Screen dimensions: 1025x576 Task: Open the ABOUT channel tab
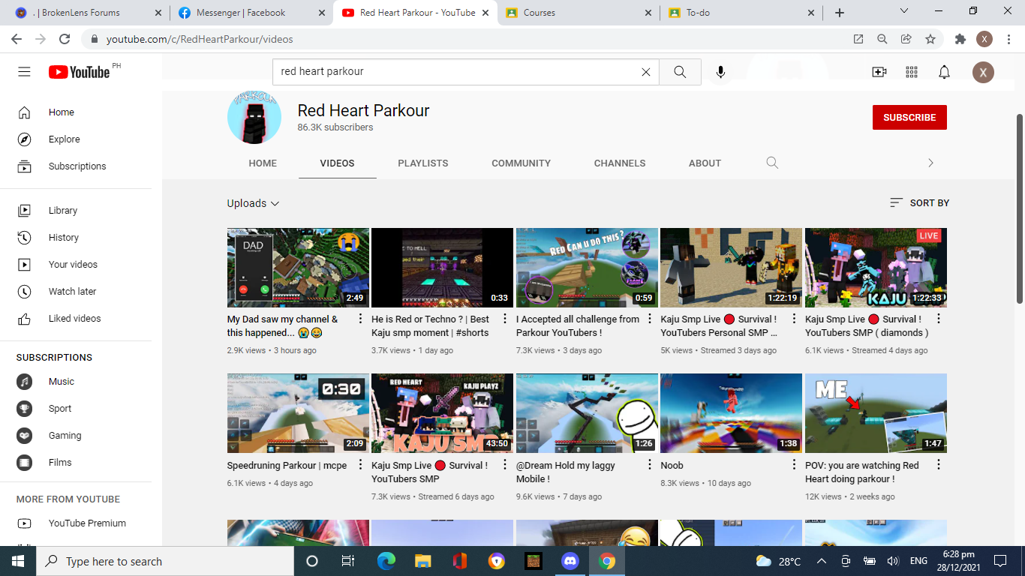pyautogui.click(x=705, y=163)
